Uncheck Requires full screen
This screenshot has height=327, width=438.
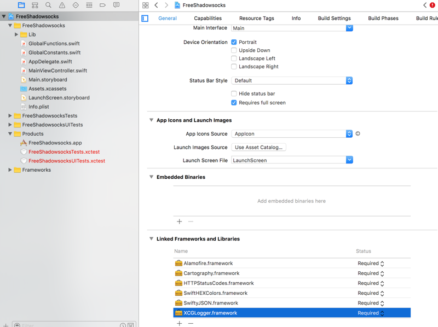pyautogui.click(x=234, y=103)
